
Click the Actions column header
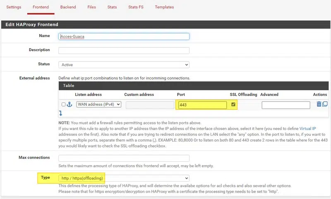(320, 95)
